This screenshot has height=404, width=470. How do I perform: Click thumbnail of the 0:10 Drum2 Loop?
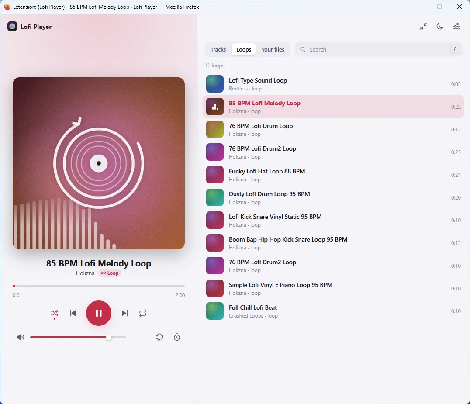[215, 266]
